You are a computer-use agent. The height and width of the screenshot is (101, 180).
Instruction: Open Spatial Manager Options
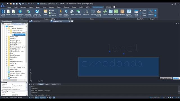tap(151, 12)
